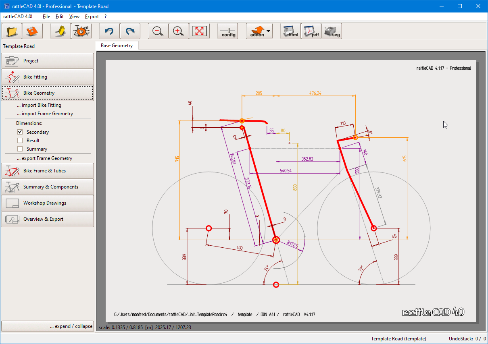The image size is (488, 344).
Task: Collapse the Bike Geometry section
Action: click(x=48, y=93)
